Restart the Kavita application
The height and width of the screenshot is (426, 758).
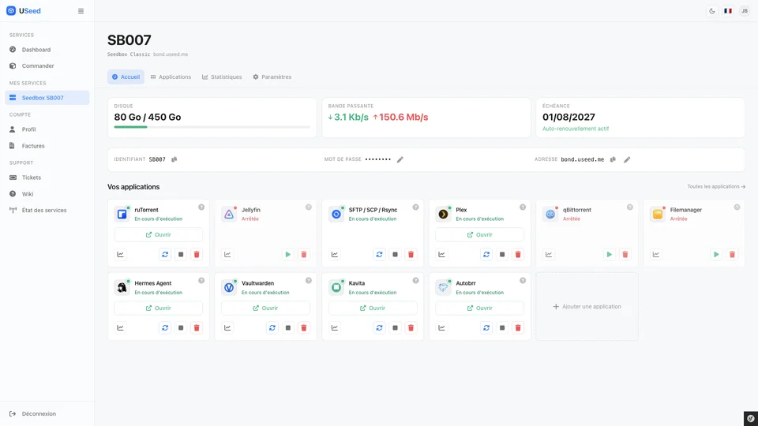(x=380, y=328)
